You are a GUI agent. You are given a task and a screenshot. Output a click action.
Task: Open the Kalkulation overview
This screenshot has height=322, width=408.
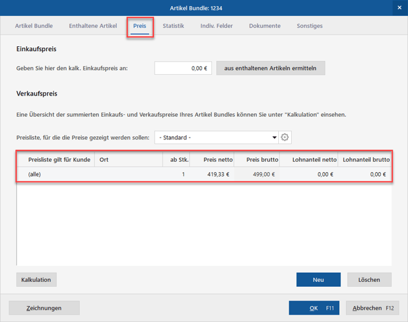(x=36, y=279)
